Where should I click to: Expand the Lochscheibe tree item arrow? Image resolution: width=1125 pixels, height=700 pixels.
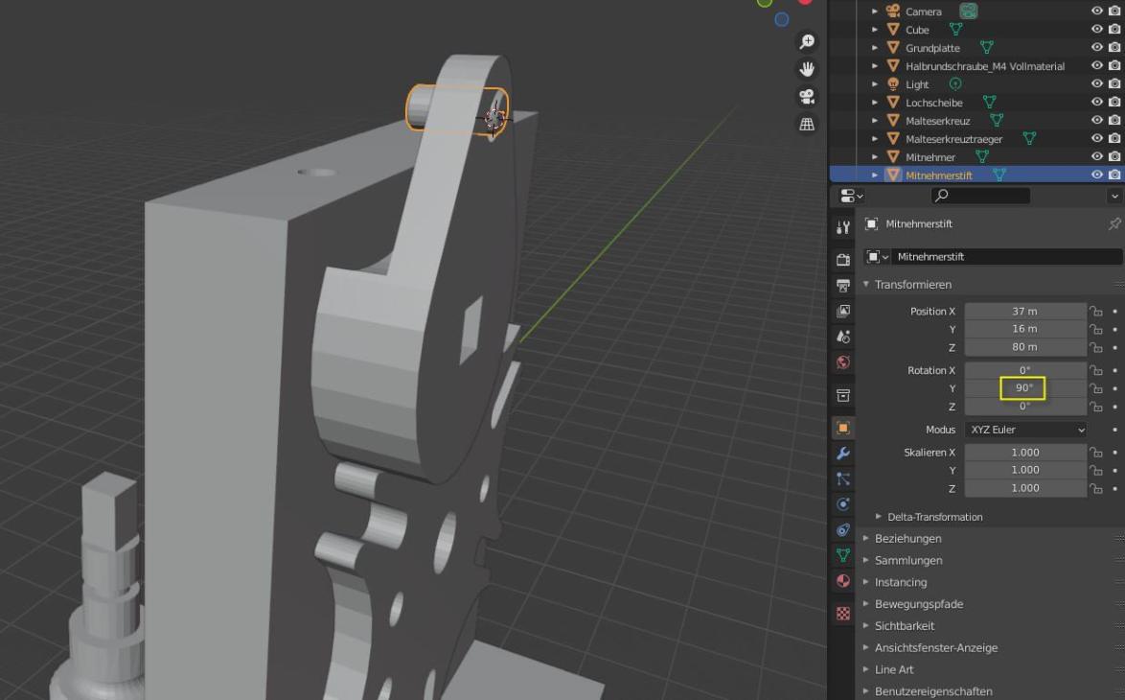[x=875, y=103]
